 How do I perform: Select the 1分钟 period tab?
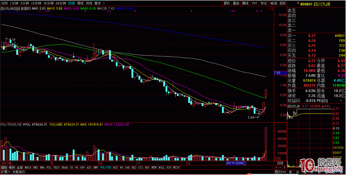point(14,3)
